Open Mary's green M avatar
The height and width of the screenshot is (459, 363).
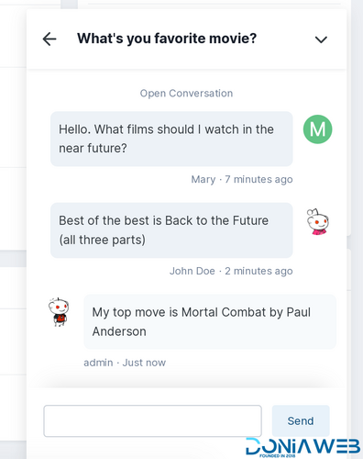coord(317,129)
